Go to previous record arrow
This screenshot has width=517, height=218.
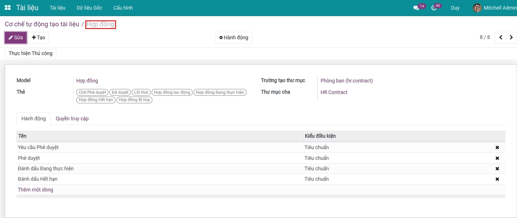tap(501, 38)
